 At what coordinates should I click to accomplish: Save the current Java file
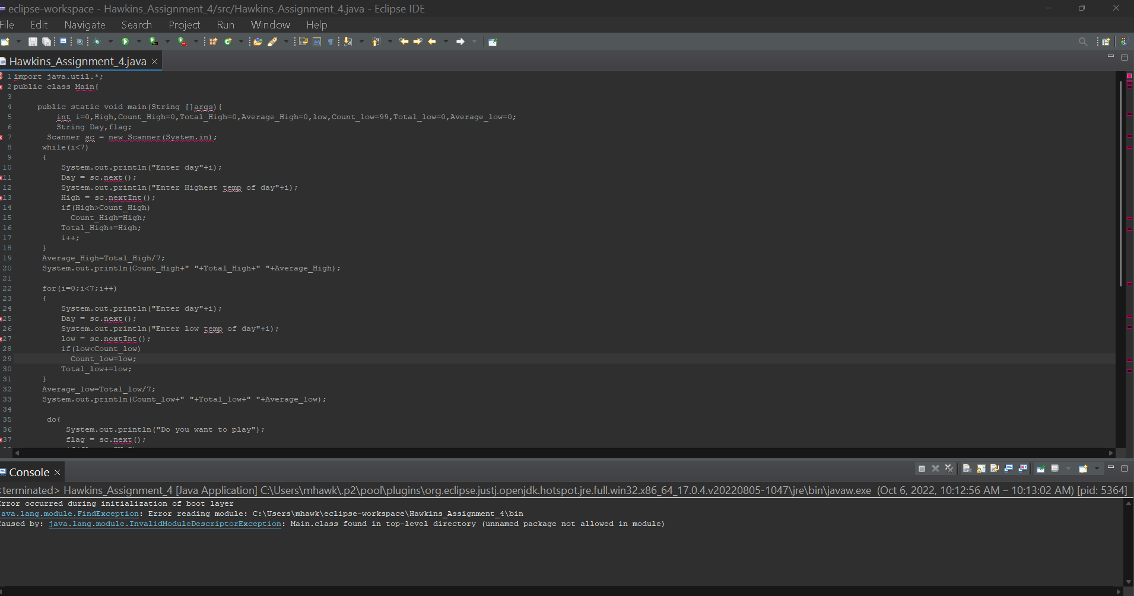[33, 42]
